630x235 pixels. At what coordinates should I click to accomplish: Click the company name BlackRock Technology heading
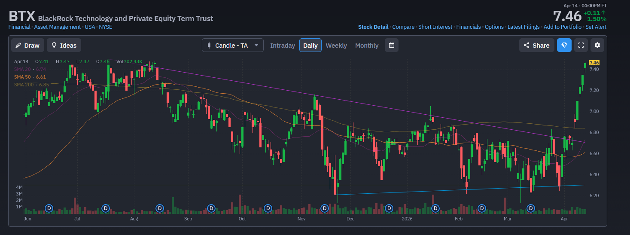[125, 18]
